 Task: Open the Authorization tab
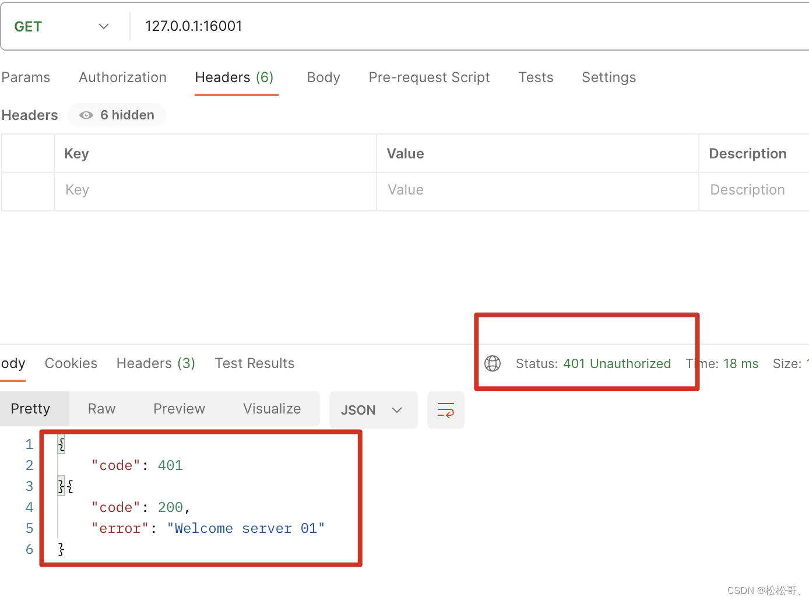[x=122, y=77]
